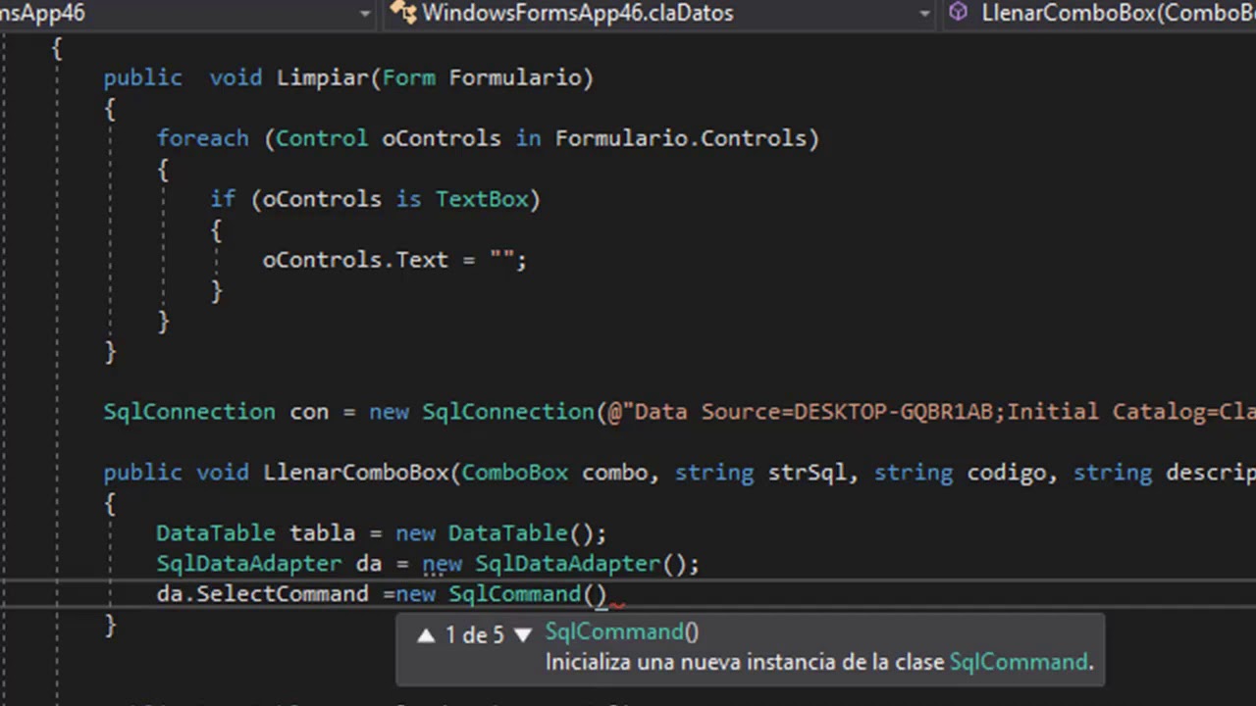This screenshot has height=706, width=1256.
Task: Click the class icon beside WindowsFormsApp46.claDatos
Action: (402, 13)
